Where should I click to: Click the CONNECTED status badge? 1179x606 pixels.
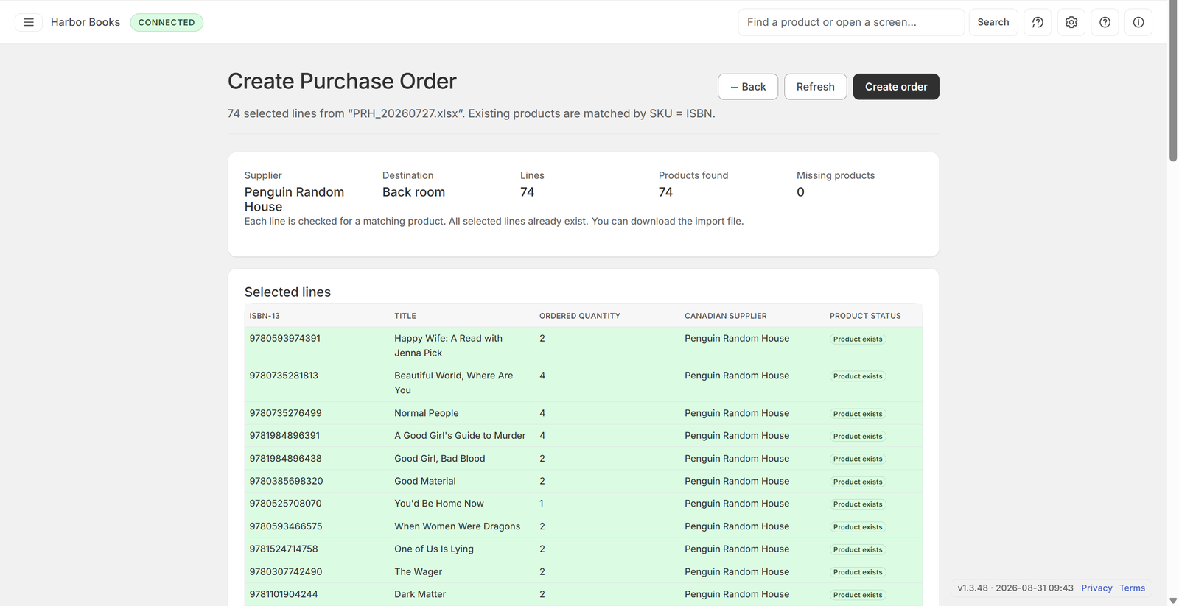[x=167, y=22]
